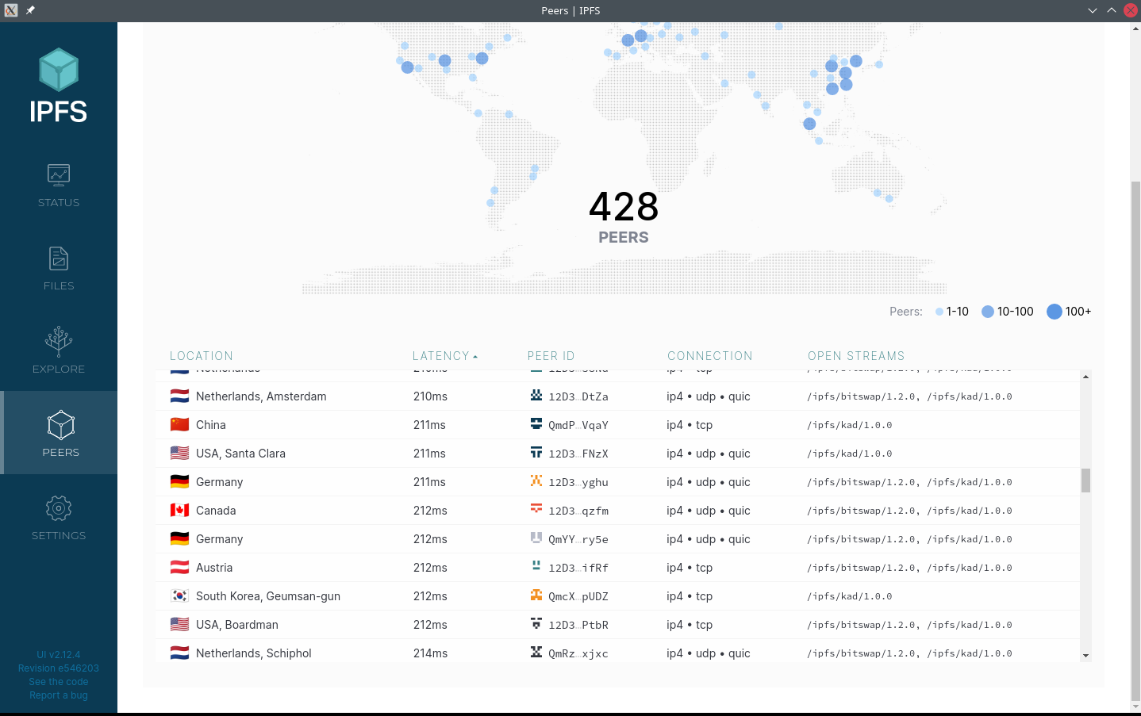Sort peers by Location column header

tap(202, 356)
